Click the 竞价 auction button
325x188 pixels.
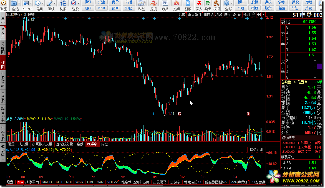point(115,2)
